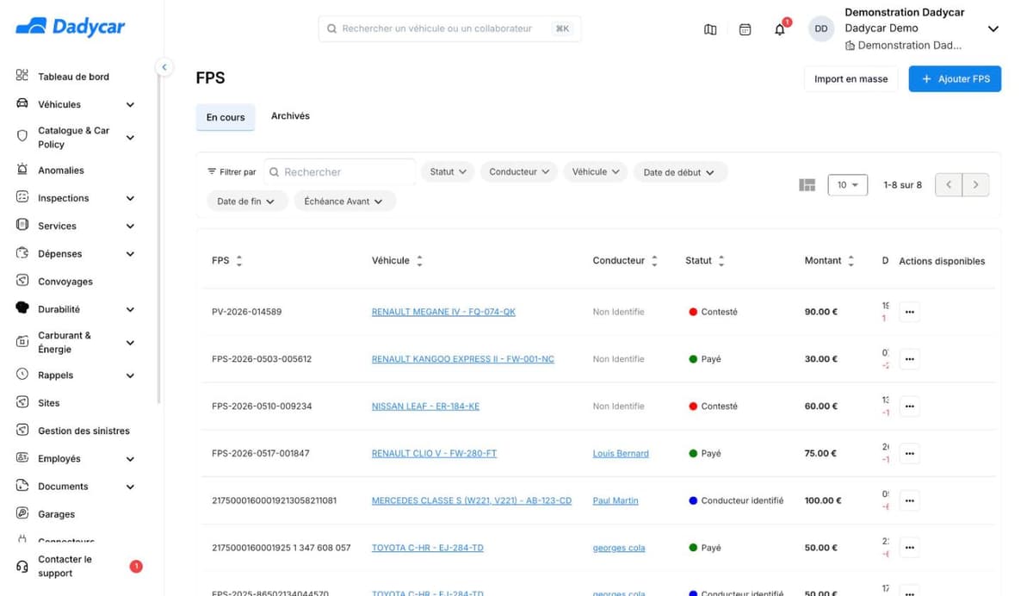
Task: Change rows per page from 10
Action: coord(847,185)
